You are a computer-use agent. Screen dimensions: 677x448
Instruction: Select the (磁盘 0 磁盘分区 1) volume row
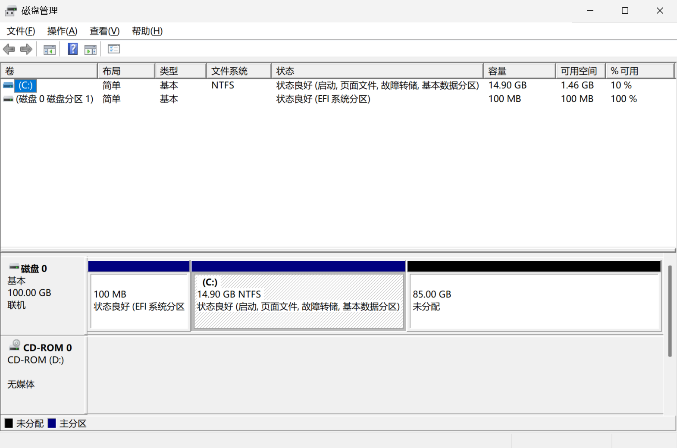(338, 99)
